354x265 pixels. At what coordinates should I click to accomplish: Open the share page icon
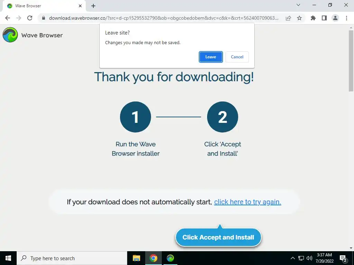click(288, 18)
